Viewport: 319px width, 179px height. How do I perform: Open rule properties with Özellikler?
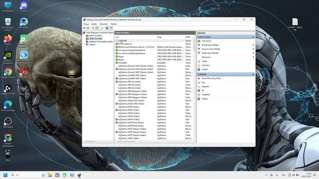pyautogui.click(x=206, y=94)
